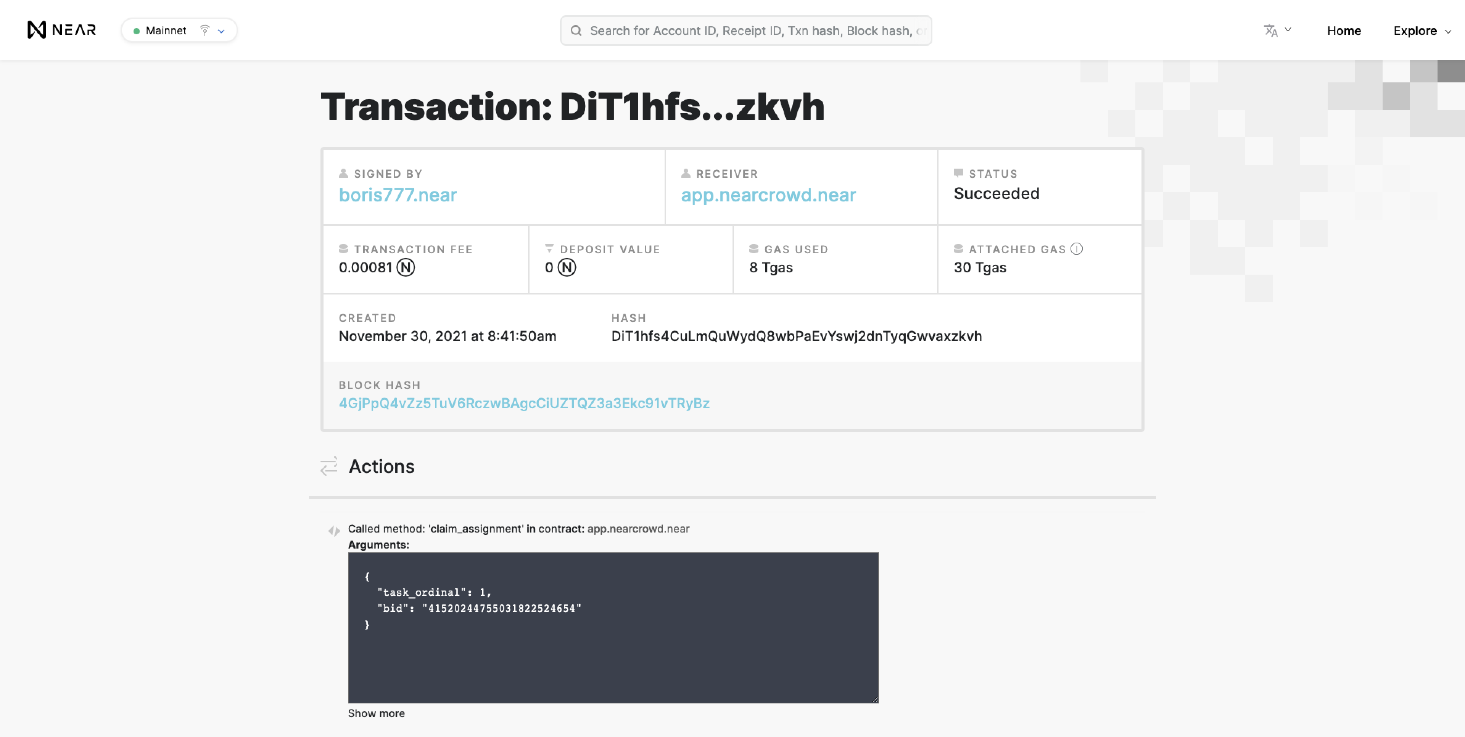1465x737 pixels.
Task: Click the network wifi status icon
Action: pyautogui.click(x=205, y=30)
